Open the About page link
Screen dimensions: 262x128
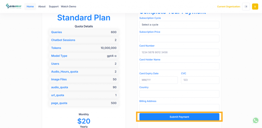tap(42, 6)
